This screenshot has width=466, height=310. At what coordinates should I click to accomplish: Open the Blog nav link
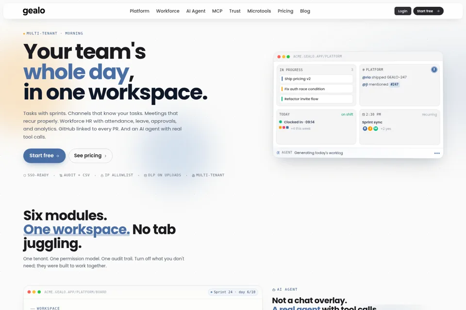pyautogui.click(x=305, y=11)
